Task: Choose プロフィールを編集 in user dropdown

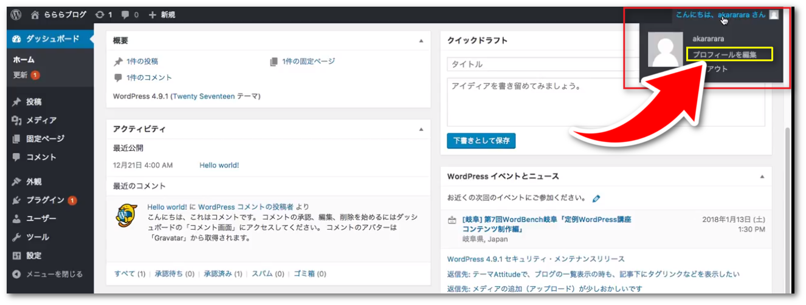Action: click(x=725, y=55)
